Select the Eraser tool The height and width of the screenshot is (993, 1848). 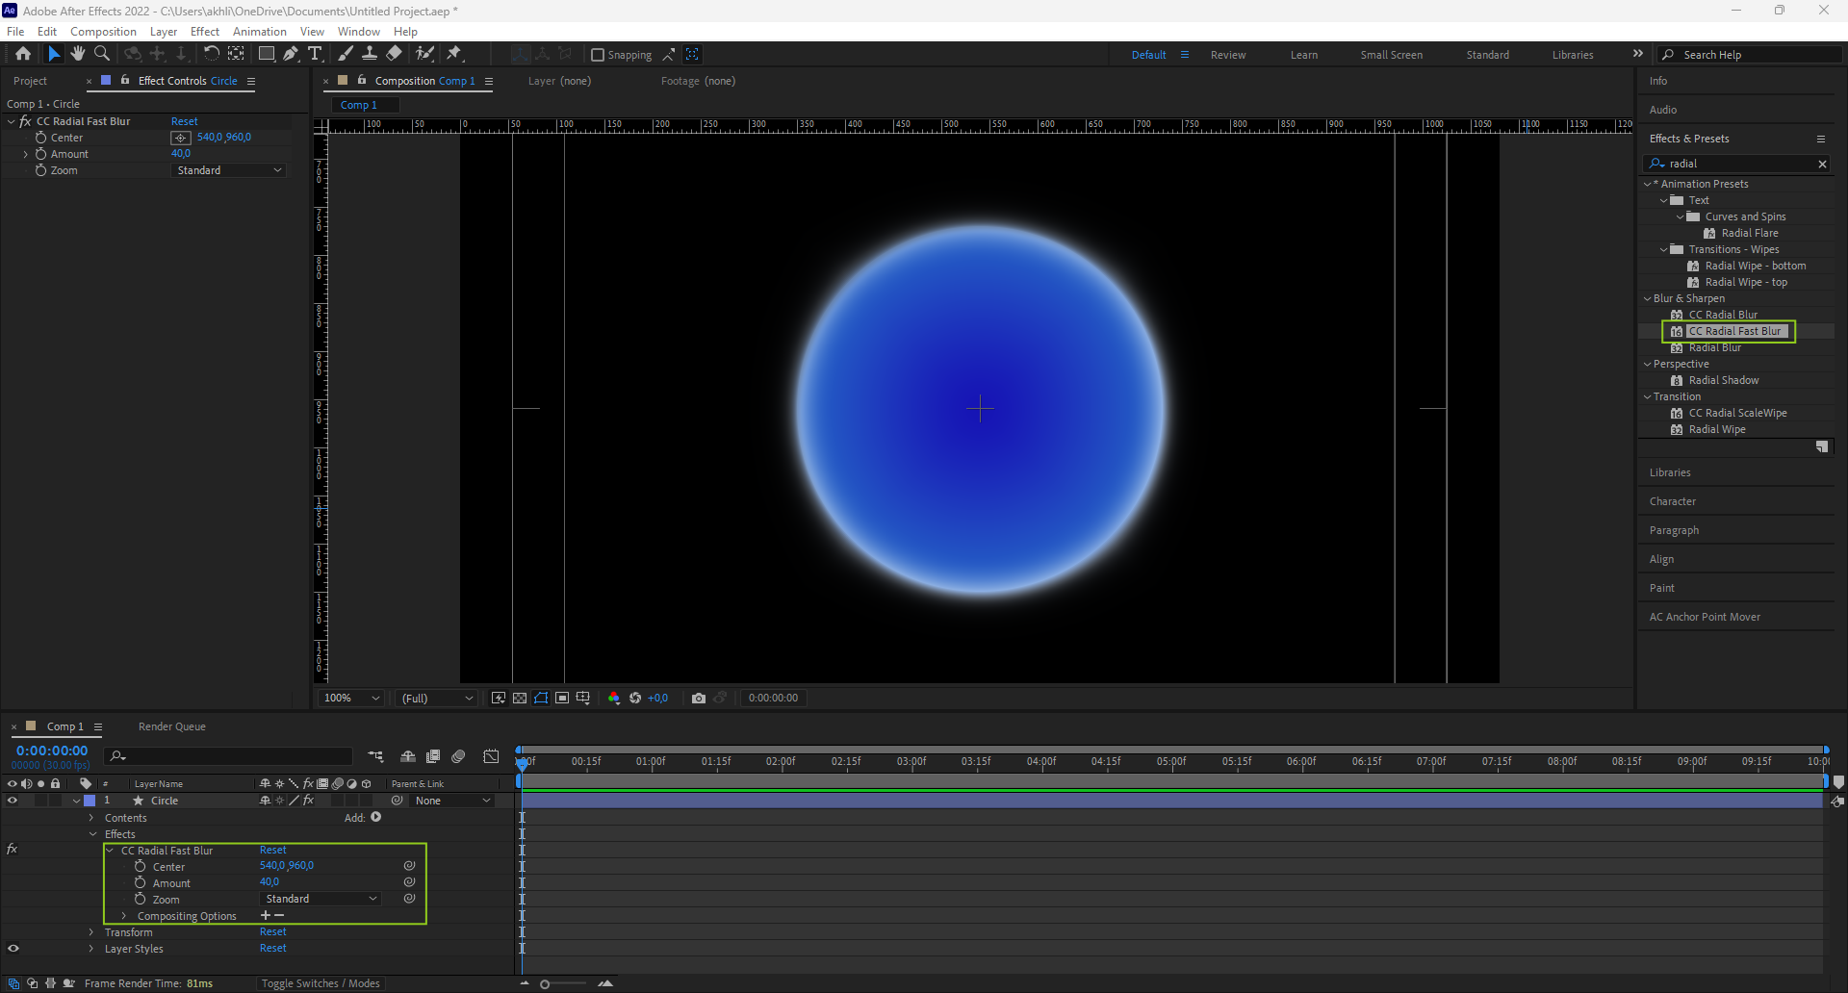click(394, 54)
